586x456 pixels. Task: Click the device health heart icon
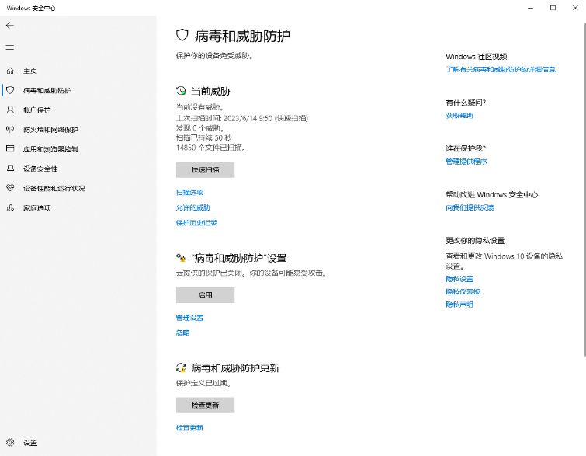10,188
